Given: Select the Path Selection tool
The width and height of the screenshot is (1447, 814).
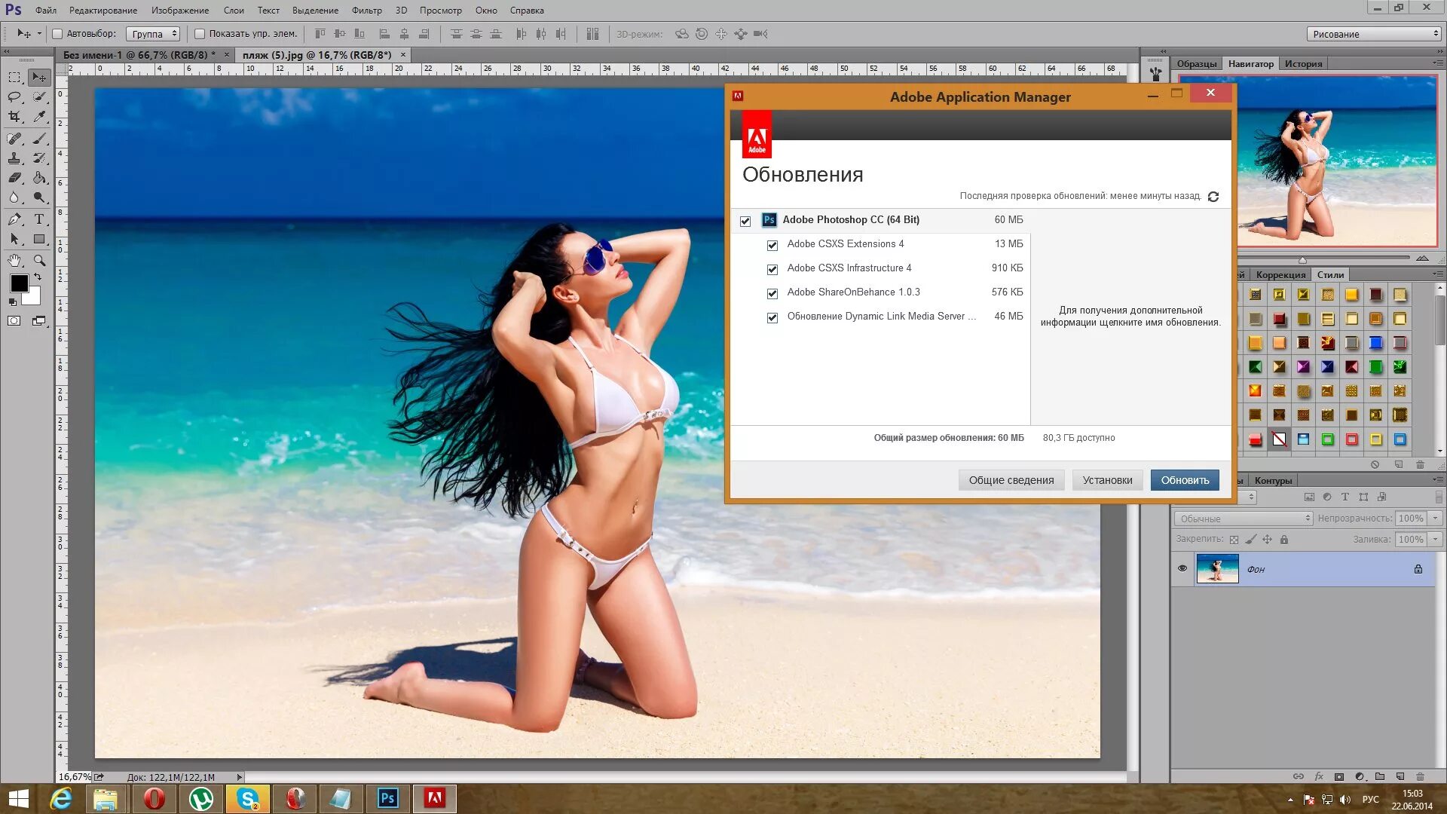Looking at the screenshot, I should (14, 239).
